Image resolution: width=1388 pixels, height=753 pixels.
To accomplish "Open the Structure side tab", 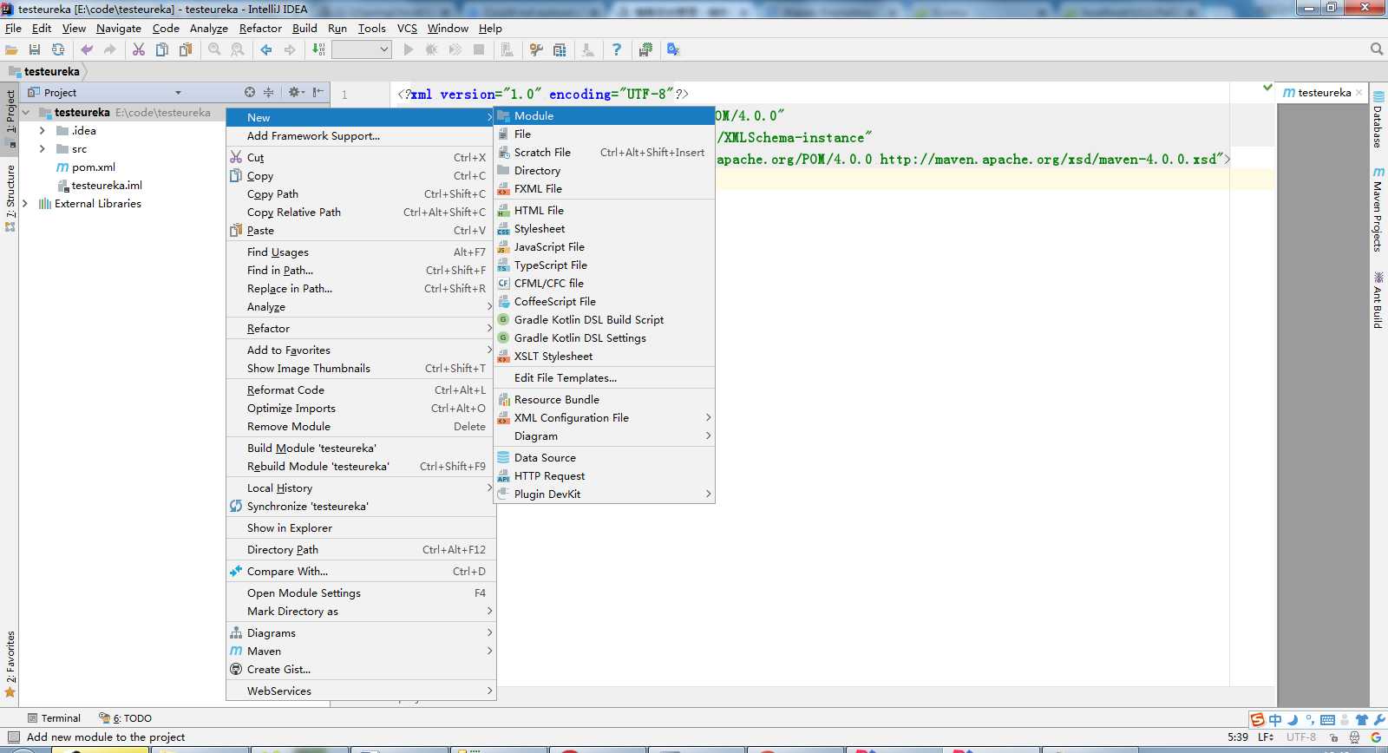I will tap(10, 198).
